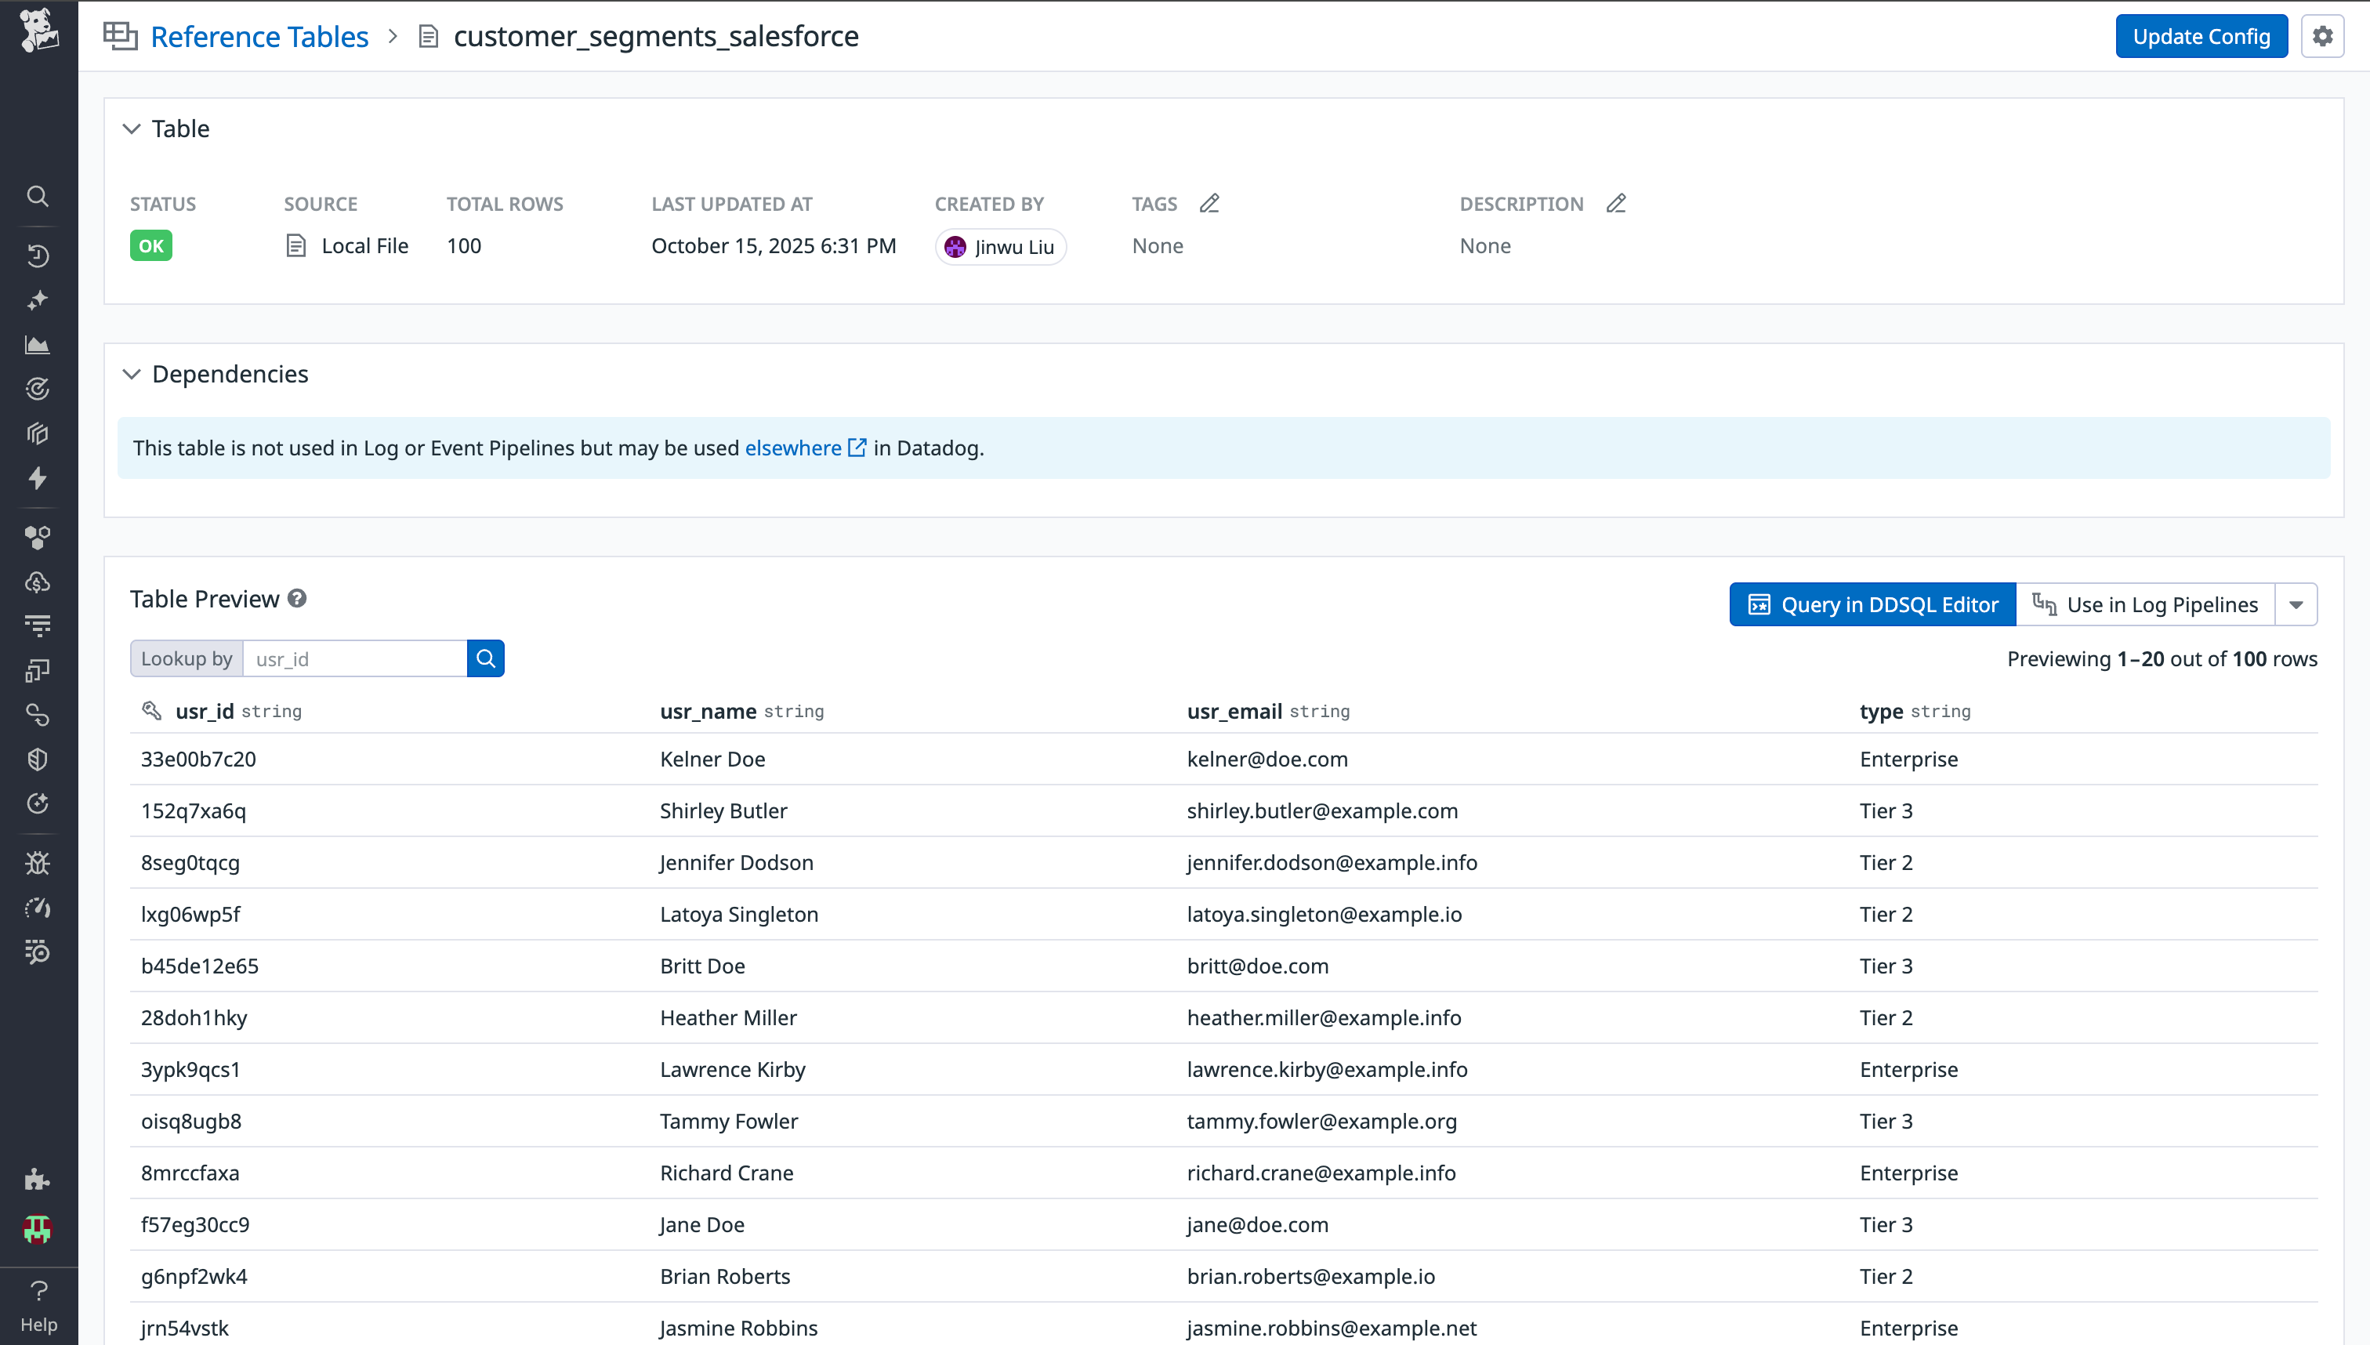Select the Dashboards chart icon
The image size is (2370, 1345).
[x=38, y=345]
